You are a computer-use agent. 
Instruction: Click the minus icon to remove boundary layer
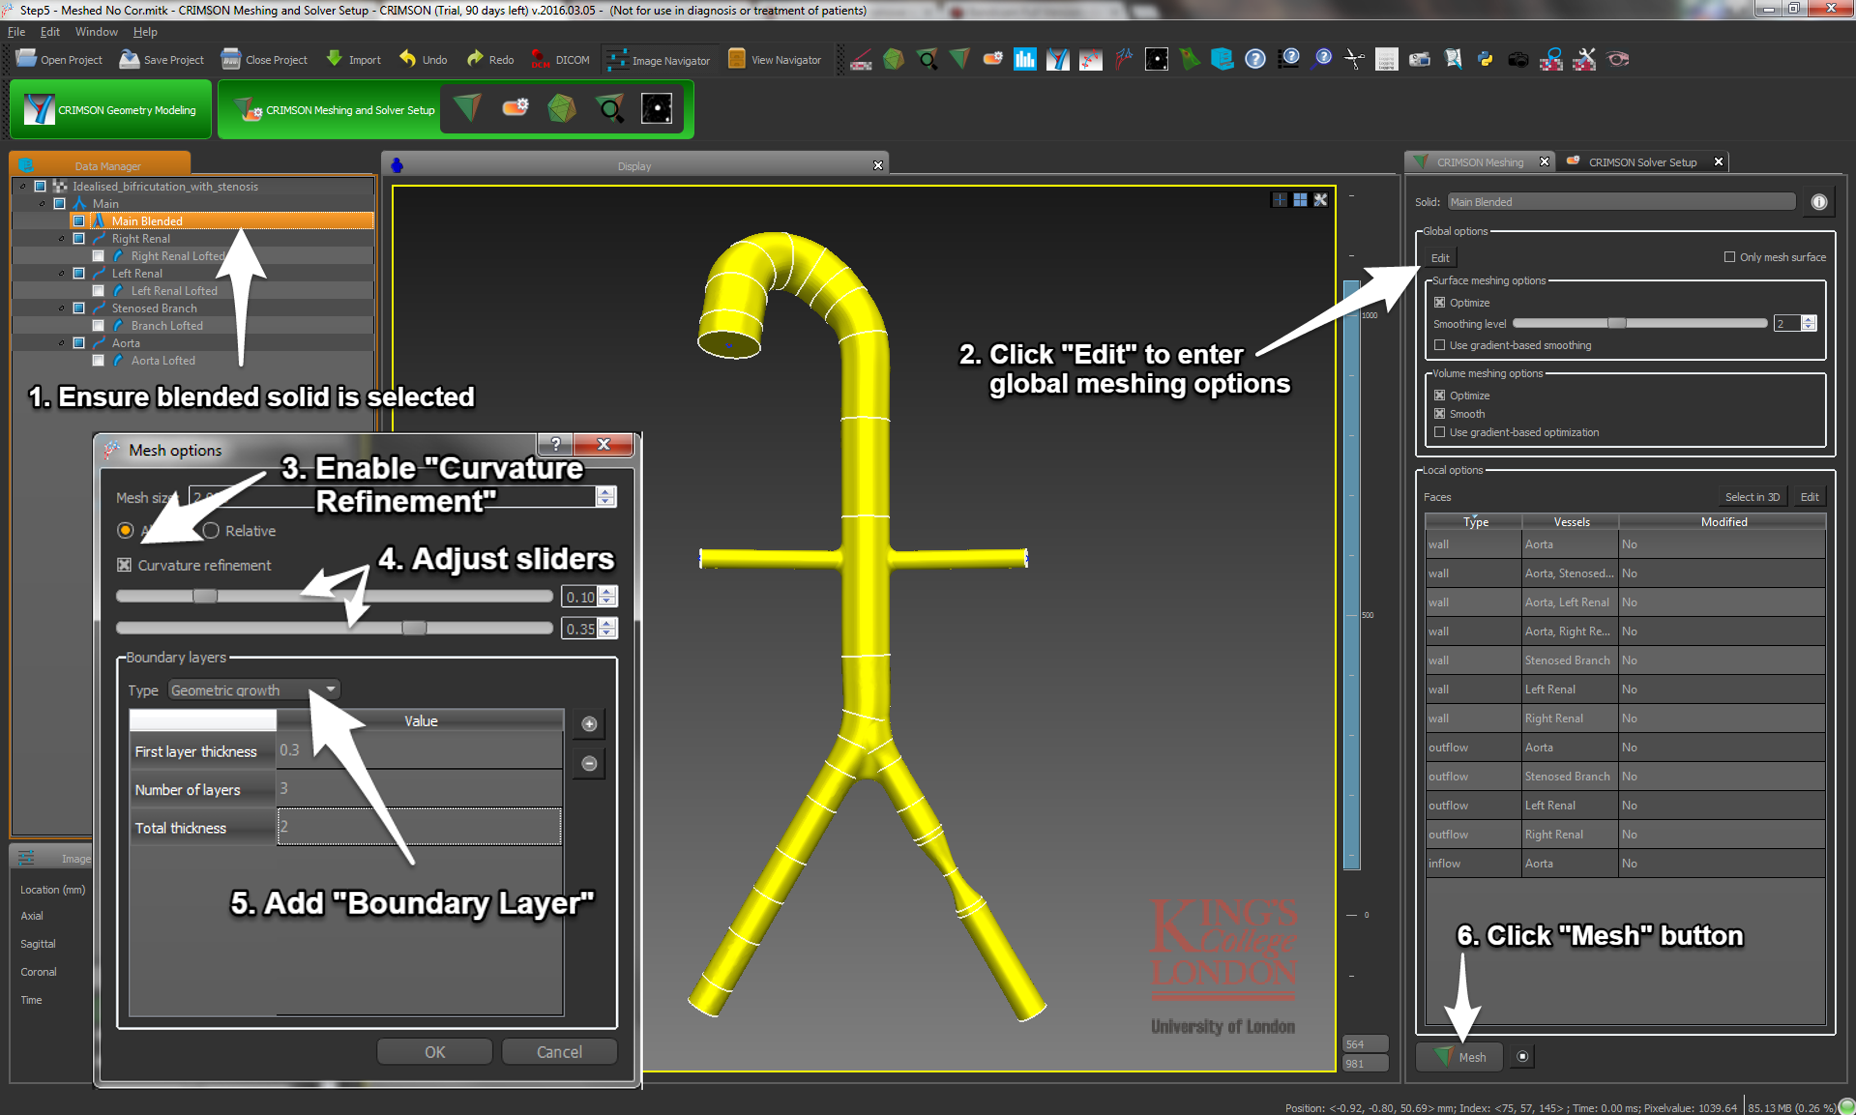tap(589, 763)
